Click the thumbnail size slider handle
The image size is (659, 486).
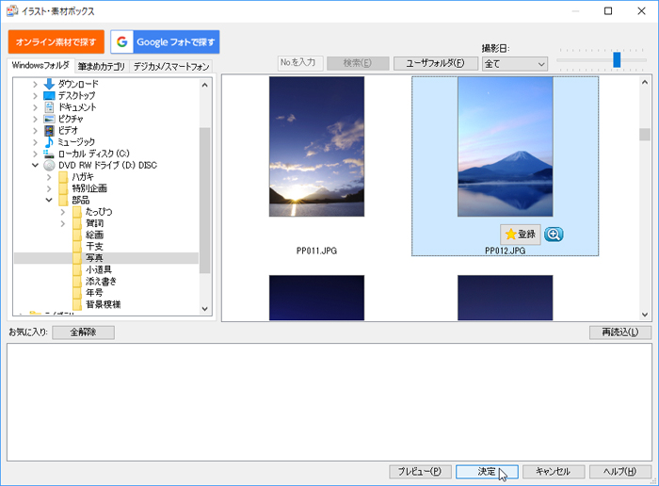(x=617, y=59)
